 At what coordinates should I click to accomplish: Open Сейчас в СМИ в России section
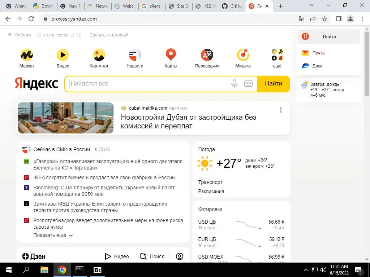61,150
